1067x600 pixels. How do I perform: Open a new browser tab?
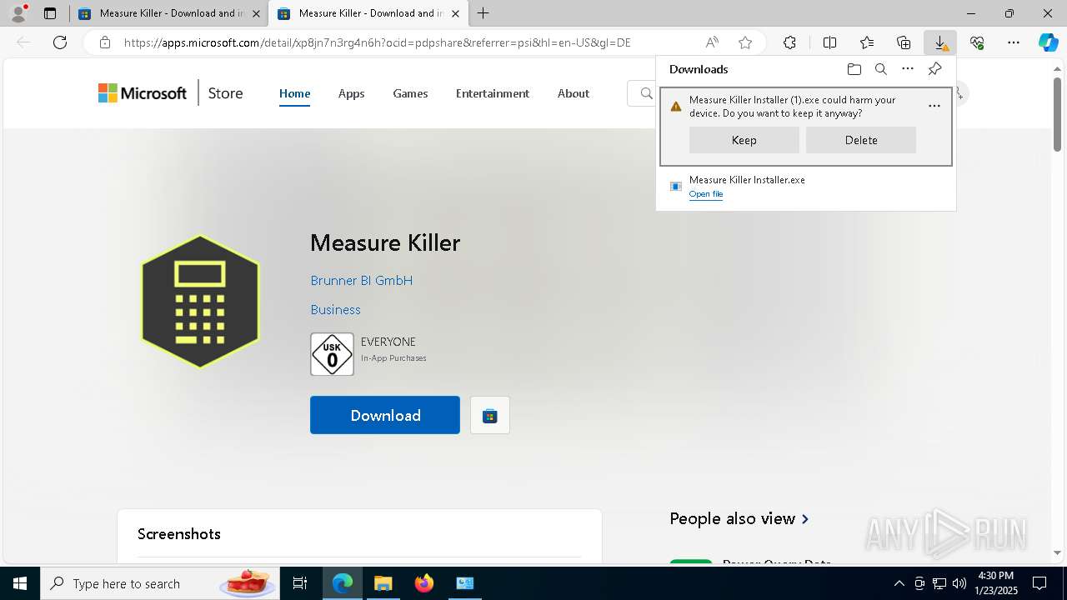point(483,13)
